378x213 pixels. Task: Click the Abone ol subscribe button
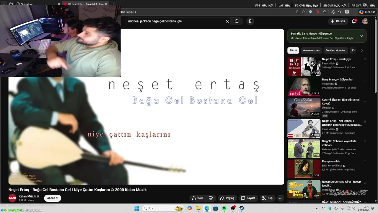click(x=53, y=198)
